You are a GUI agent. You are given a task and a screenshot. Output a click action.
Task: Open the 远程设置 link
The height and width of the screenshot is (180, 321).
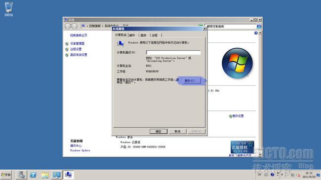click(x=76, y=49)
